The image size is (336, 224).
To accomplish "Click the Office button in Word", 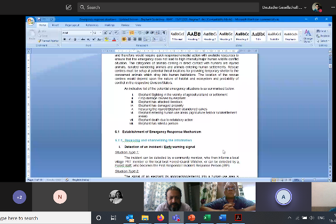I will pos(30,21).
